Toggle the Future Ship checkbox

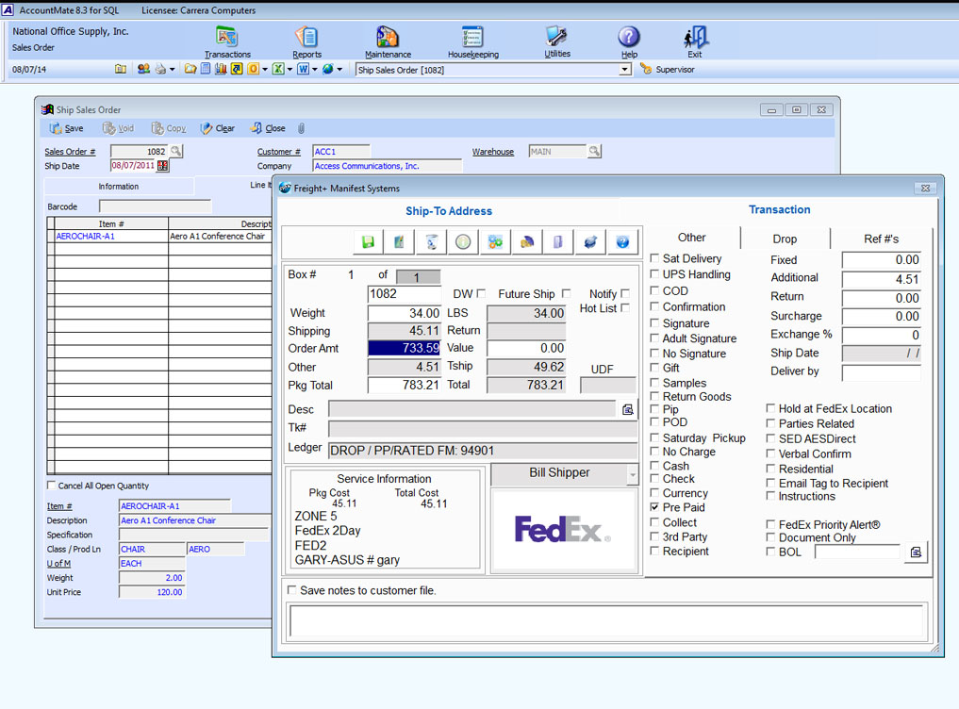pyautogui.click(x=567, y=293)
